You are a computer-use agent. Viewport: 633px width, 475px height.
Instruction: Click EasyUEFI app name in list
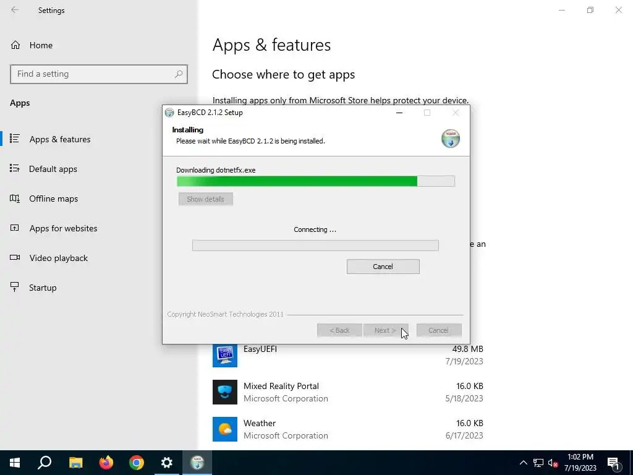pos(260,349)
